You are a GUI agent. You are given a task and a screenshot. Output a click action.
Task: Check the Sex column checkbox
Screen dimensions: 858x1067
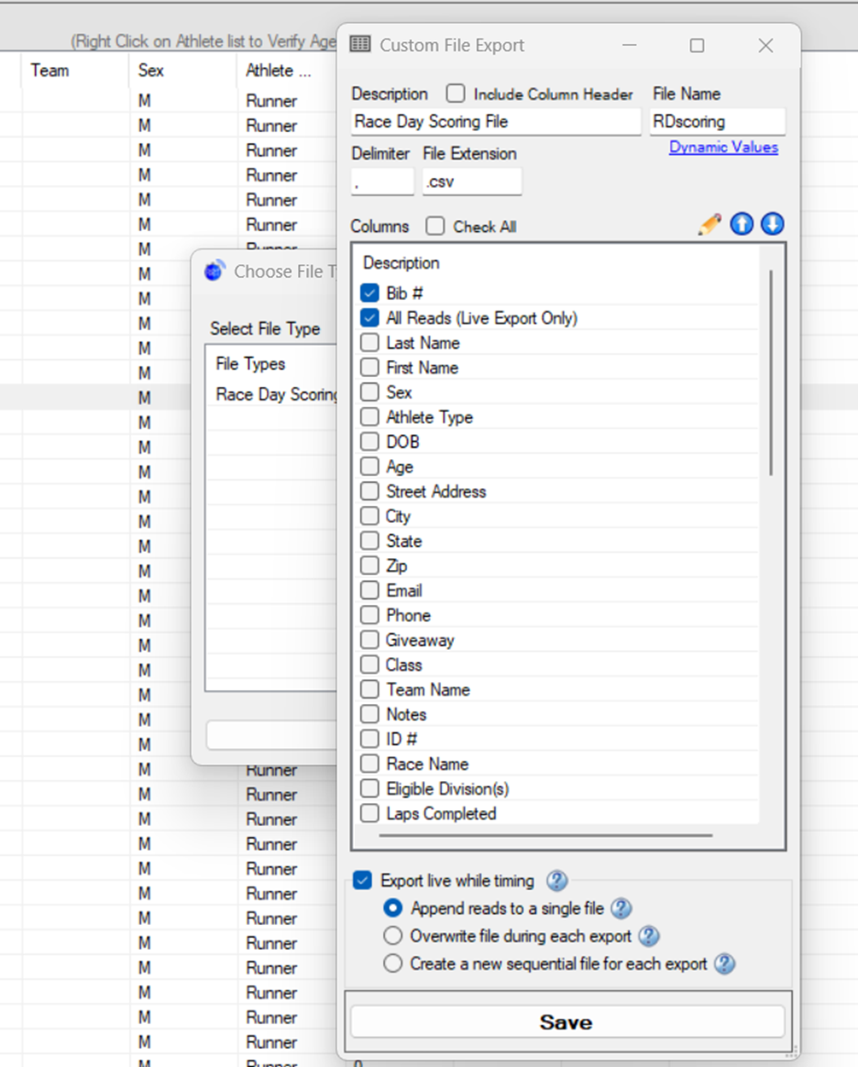coord(369,392)
